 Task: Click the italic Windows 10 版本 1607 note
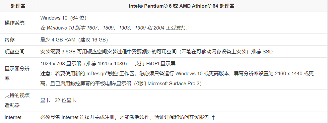coord(115,28)
